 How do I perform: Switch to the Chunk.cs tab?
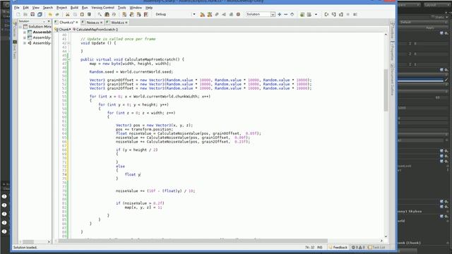67,22
